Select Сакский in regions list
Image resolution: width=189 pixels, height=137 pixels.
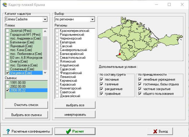pos(66,46)
